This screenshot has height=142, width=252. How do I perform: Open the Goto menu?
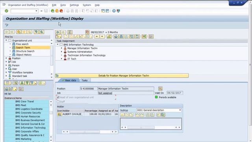[63, 5]
